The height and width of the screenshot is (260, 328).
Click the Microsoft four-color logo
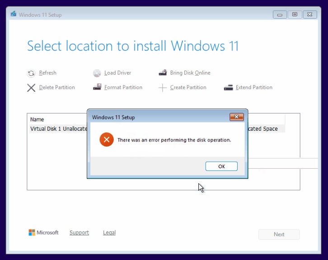tap(32, 232)
